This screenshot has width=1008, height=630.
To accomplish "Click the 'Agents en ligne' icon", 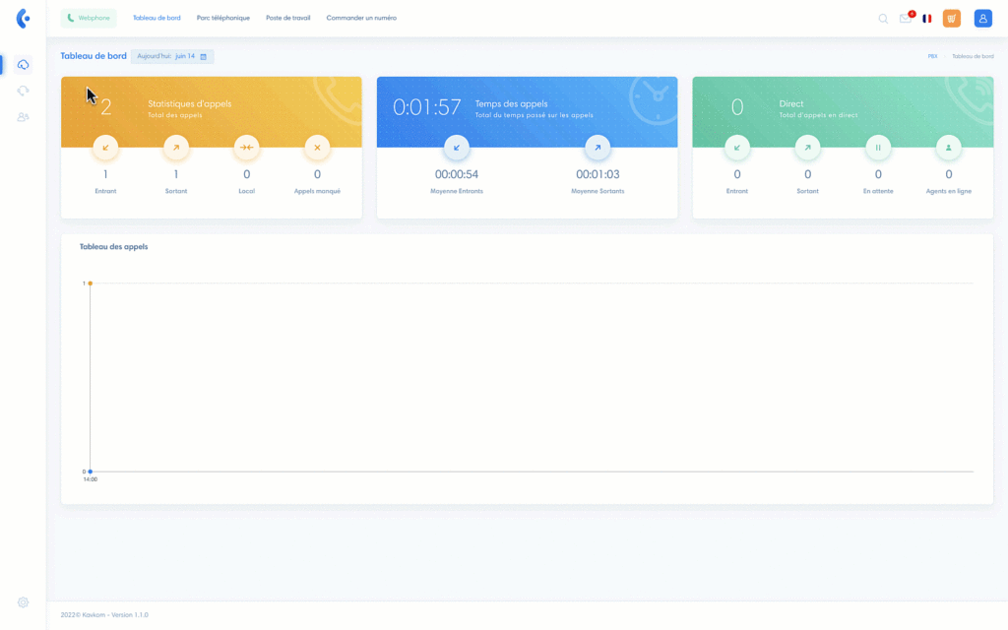I will click(x=948, y=148).
